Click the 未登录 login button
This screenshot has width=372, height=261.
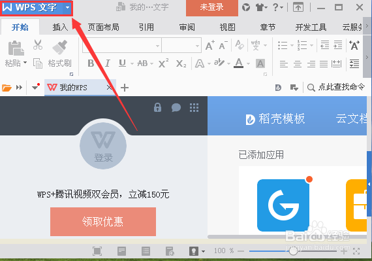pyautogui.click(x=212, y=8)
